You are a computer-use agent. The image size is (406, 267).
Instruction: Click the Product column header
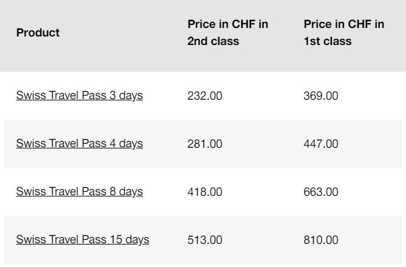tap(38, 33)
